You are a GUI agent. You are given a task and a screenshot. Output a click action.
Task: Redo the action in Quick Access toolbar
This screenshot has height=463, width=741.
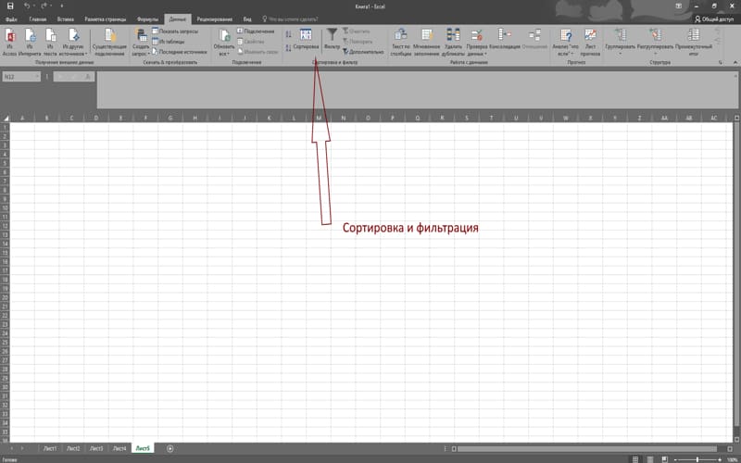[x=44, y=6]
